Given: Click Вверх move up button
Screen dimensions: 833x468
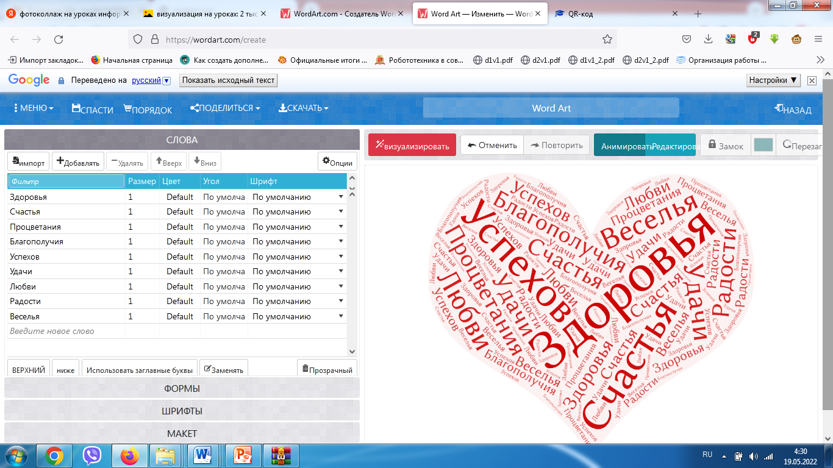Looking at the screenshot, I should coord(169,162).
